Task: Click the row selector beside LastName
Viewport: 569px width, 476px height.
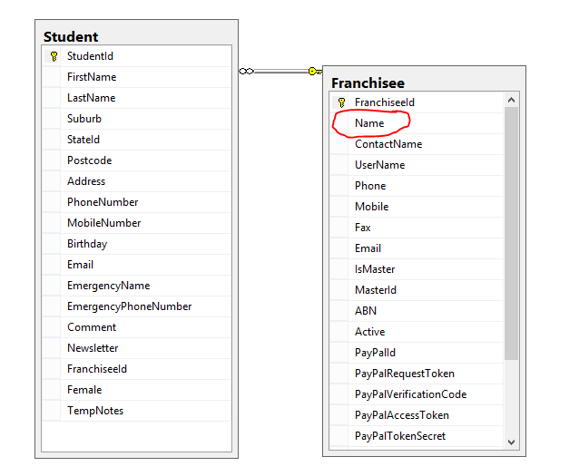Action: tap(52, 98)
